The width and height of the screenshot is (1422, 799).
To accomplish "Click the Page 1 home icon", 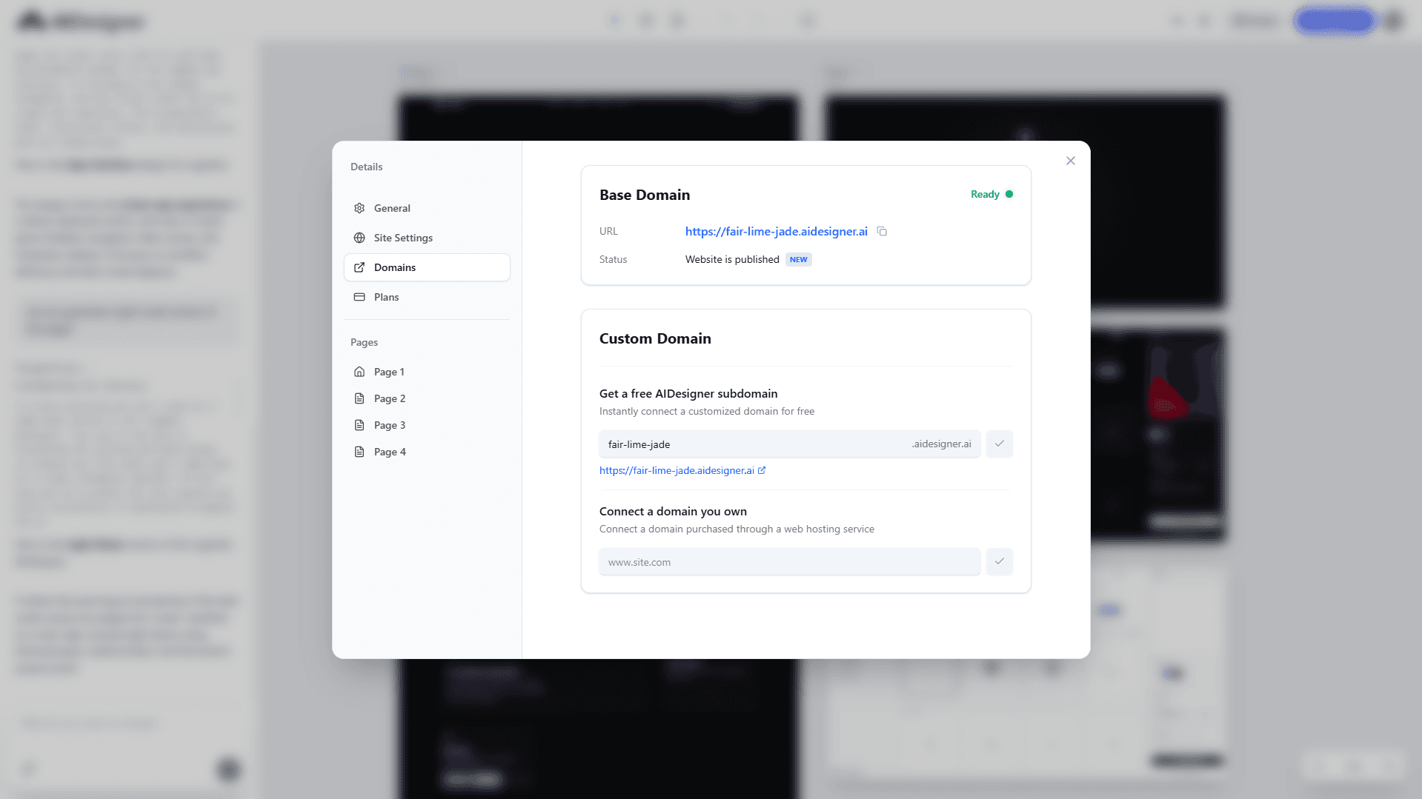I will pyautogui.click(x=359, y=372).
